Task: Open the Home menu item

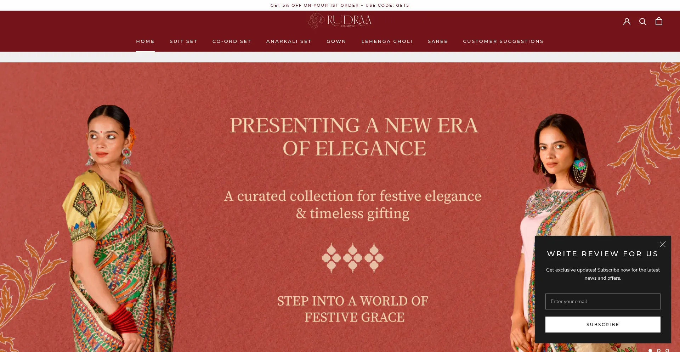Action: (145, 41)
